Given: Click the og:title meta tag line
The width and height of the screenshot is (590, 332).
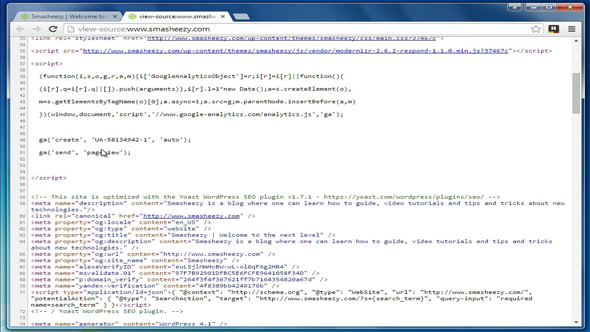Looking at the screenshot, I should coord(183,235).
